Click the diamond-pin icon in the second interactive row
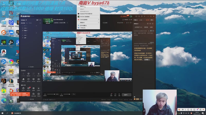This screenshot has height=115, width=206. pos(33,79)
